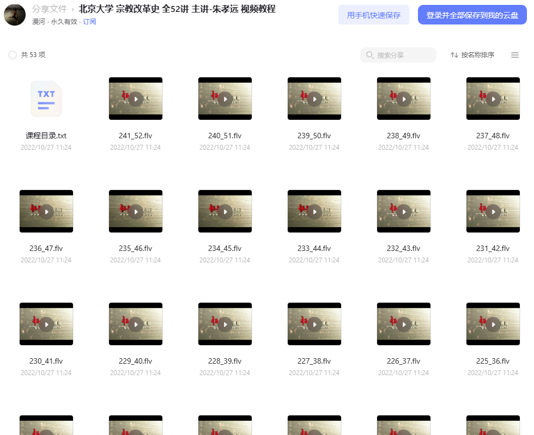The image size is (534, 435).
Task: Click the filename 225_36.flv
Action: tap(493, 361)
